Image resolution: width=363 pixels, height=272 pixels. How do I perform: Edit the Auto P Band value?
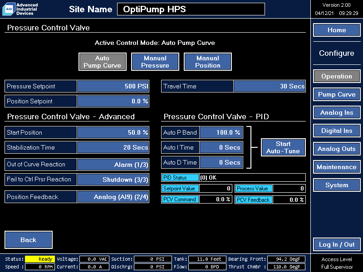(x=221, y=132)
